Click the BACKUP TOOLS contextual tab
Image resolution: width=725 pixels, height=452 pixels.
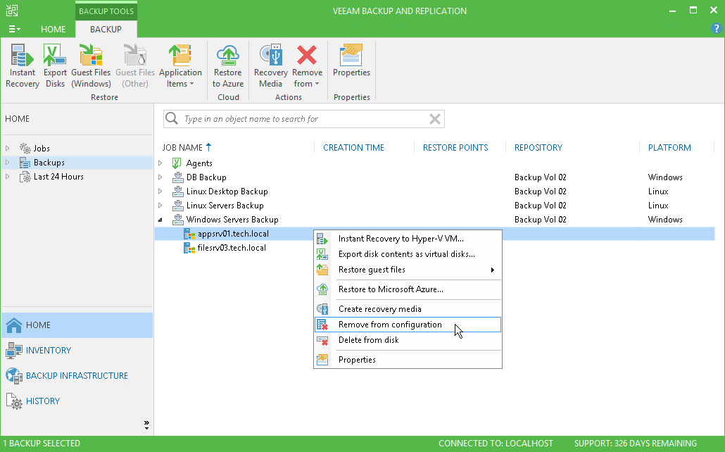106,11
